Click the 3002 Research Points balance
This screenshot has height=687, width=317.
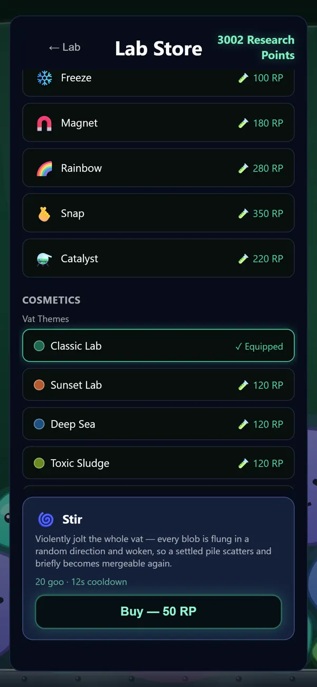coord(256,48)
